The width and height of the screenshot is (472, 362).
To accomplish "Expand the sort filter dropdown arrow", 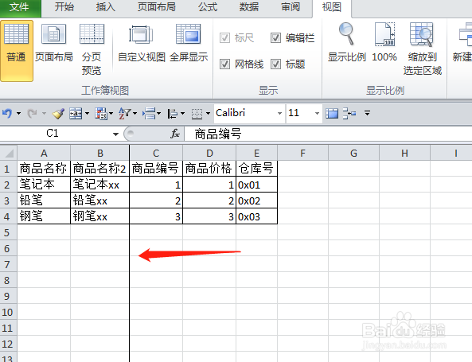I will pos(135,114).
